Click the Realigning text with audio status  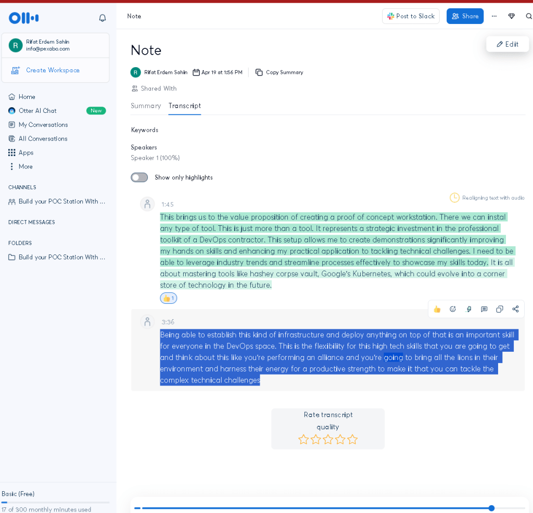(x=487, y=198)
